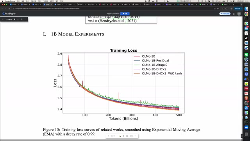Switch to the GitHub tab
The image size is (250, 141).
[x=81, y=4]
